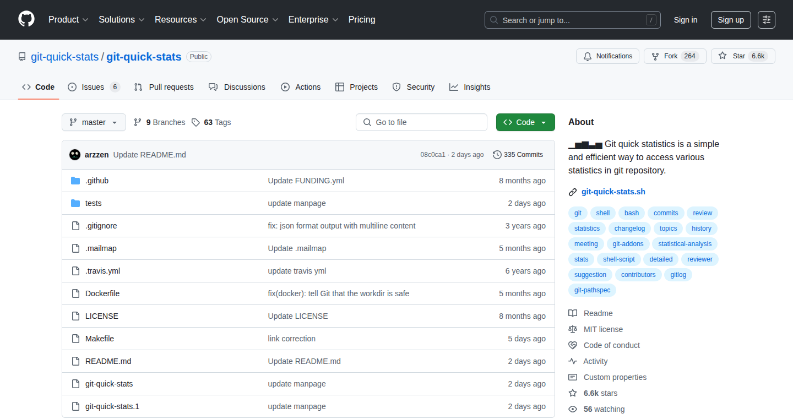Click the GitHub logo icon
Viewport: 793px width, 419px height.
click(x=26, y=19)
